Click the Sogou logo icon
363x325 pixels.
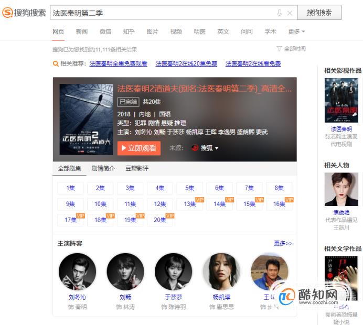click(x=7, y=12)
